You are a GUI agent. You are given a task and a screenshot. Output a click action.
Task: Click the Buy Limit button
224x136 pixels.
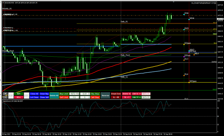coord(64,94)
